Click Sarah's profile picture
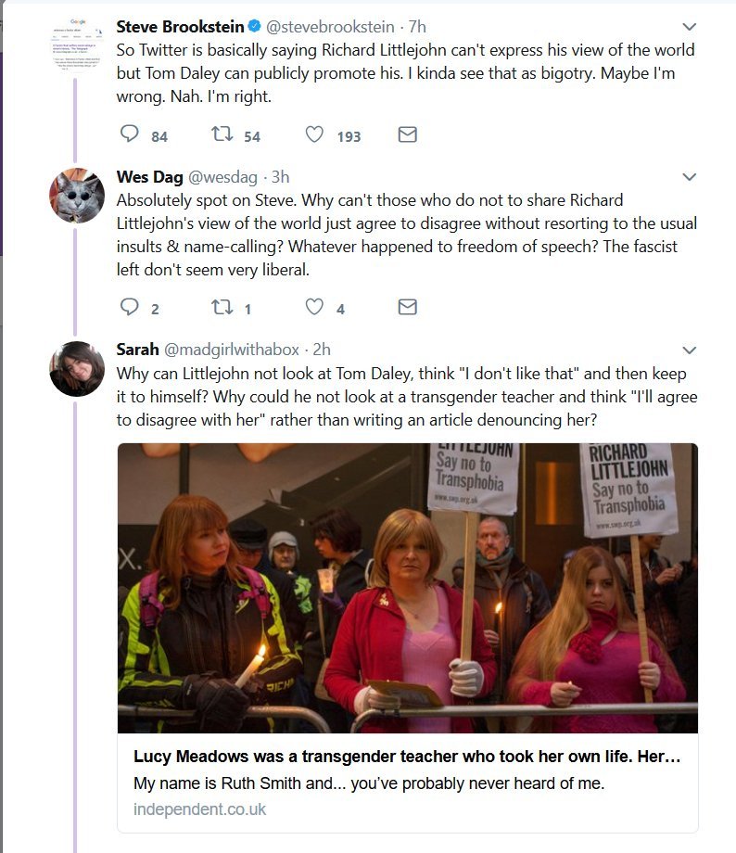This screenshot has height=853, width=736. click(x=76, y=368)
